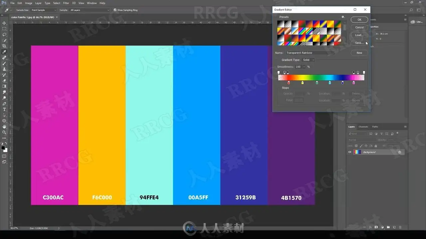Viewport: 426px width, 239px height.
Task: Select the Pen tool
Action: [x=4, y=104]
